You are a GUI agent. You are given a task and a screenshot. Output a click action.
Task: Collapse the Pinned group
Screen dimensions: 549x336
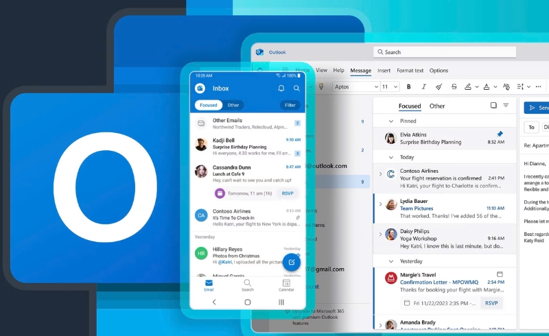[391, 121]
